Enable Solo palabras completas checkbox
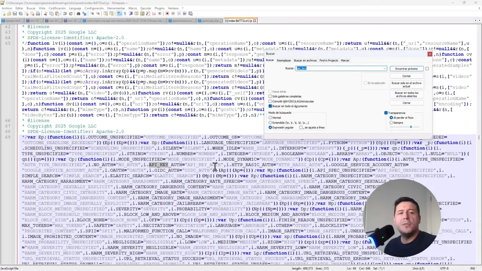This screenshot has width=482, height=271. 270,96
